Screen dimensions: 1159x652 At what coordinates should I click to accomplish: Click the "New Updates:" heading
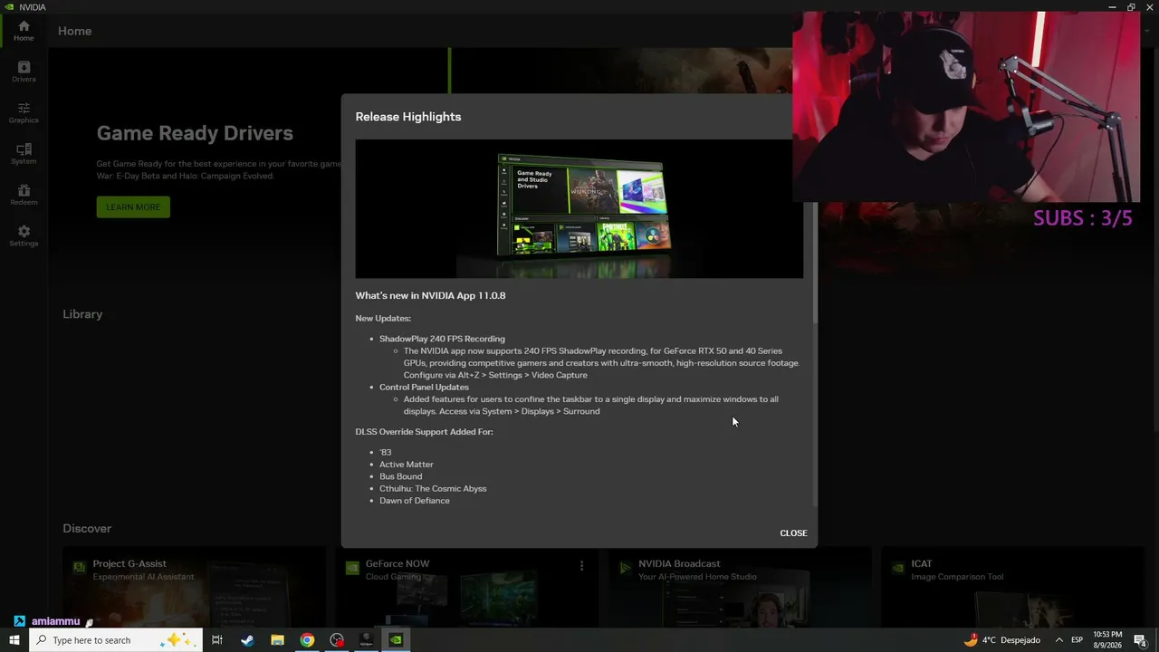383,319
